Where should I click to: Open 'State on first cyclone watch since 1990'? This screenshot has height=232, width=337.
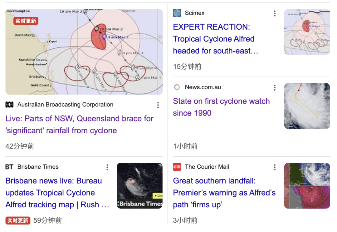click(x=221, y=107)
